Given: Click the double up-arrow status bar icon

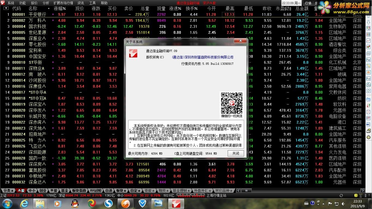Looking at the screenshot, I should (365, 195).
